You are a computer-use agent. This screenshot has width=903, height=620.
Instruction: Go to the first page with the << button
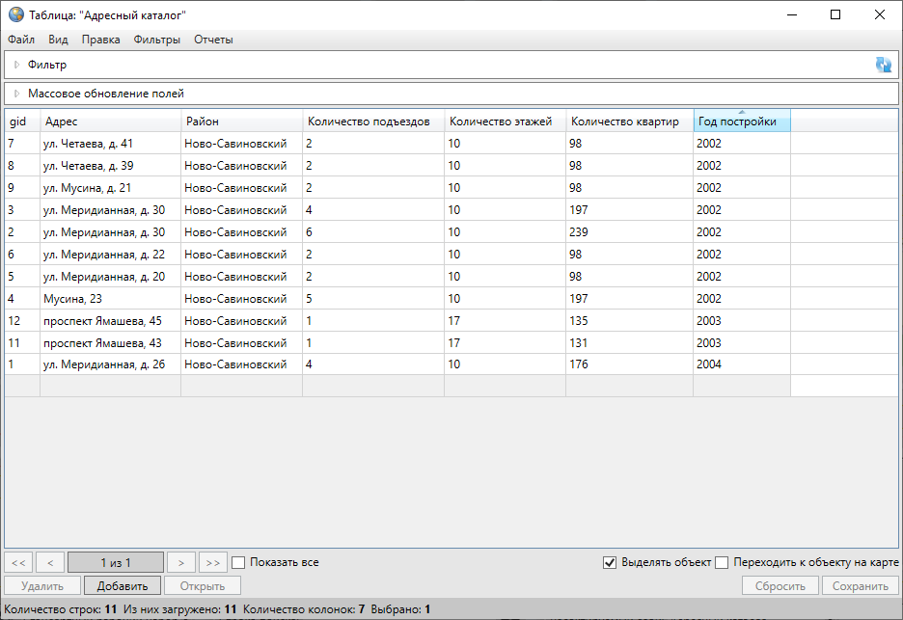click(18, 562)
